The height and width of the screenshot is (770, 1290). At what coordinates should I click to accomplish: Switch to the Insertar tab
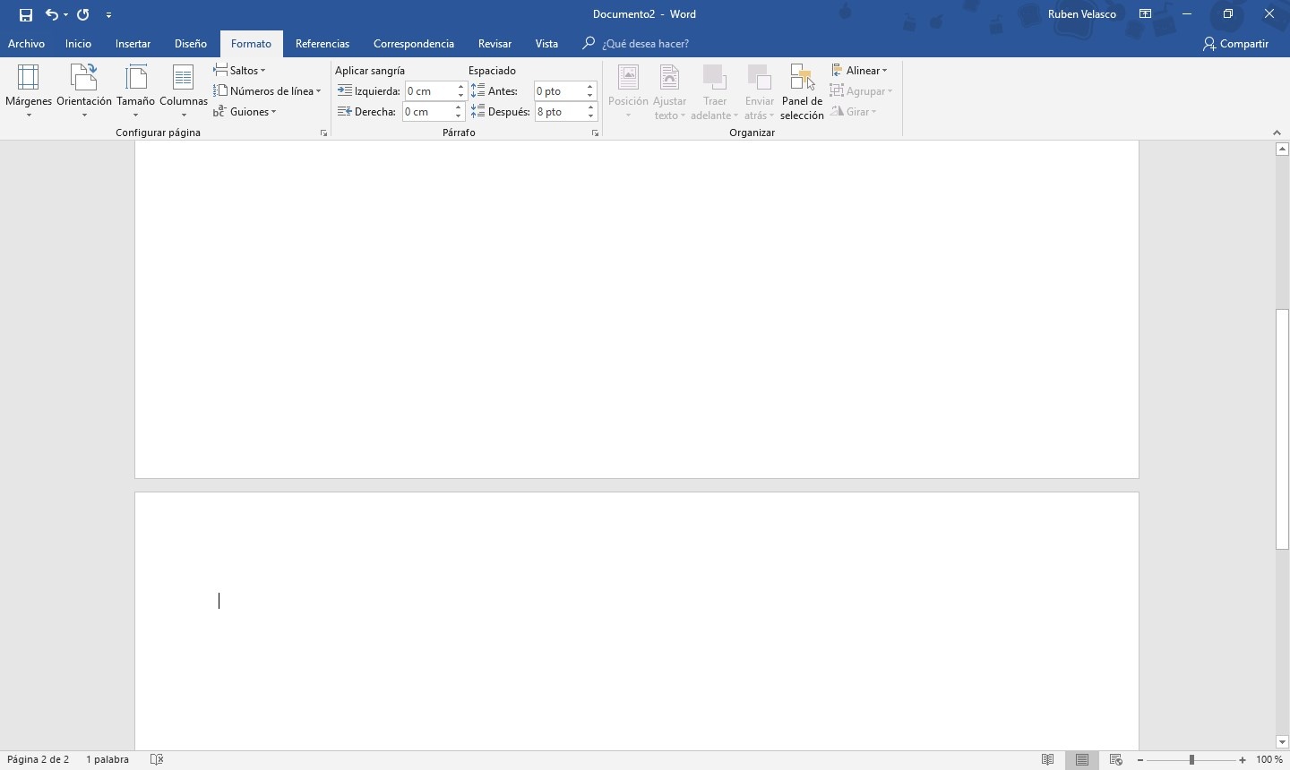[133, 43]
